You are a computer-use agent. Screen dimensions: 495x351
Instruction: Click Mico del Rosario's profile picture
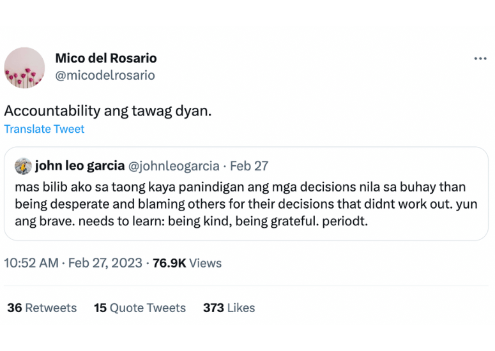tap(24, 67)
